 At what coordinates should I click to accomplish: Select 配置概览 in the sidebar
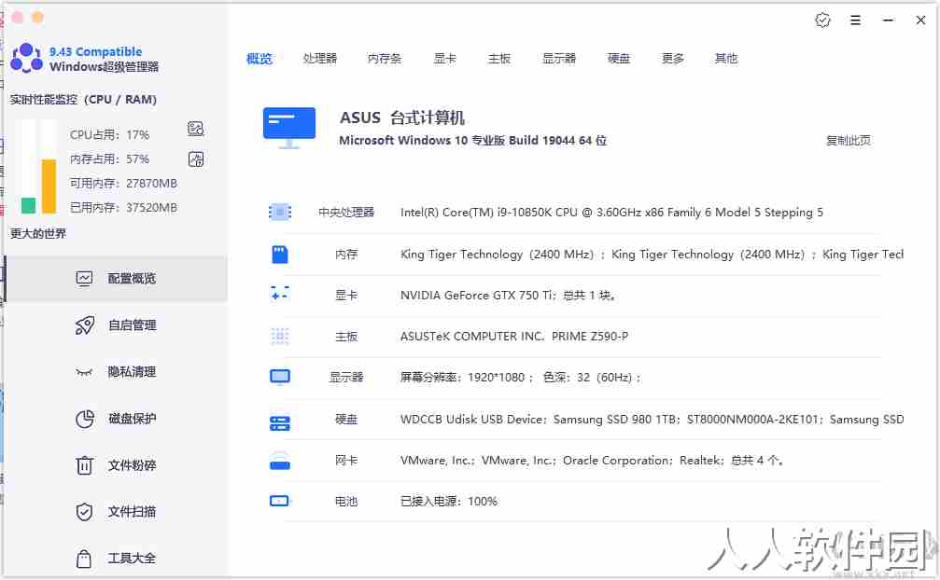[x=117, y=278]
